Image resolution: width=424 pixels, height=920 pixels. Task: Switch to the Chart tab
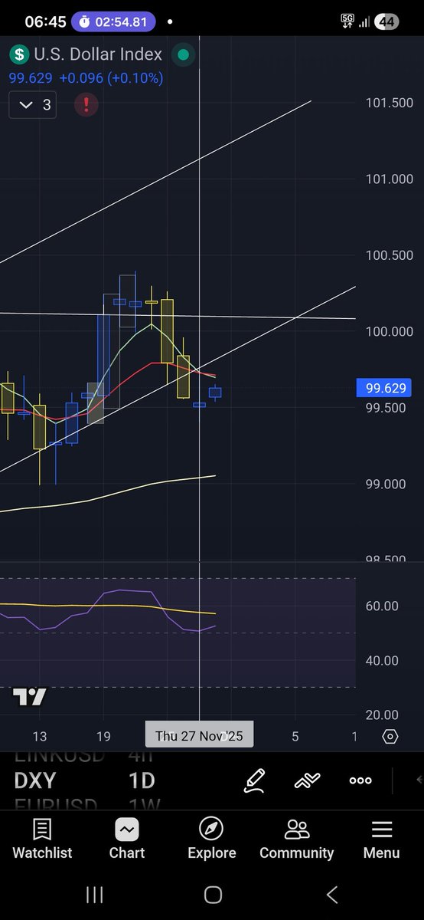pyautogui.click(x=127, y=838)
